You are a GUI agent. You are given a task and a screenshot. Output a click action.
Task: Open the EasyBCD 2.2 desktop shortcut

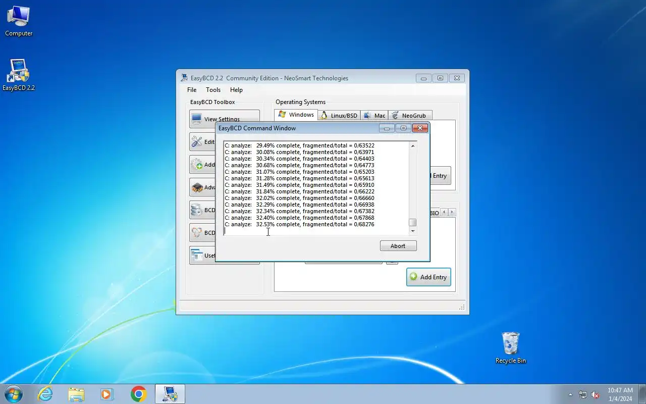click(x=19, y=75)
